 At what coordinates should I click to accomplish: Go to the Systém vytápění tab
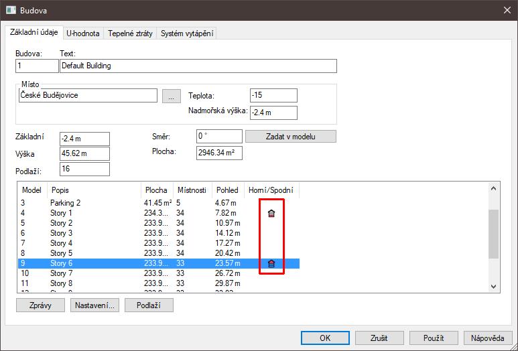[187, 33]
